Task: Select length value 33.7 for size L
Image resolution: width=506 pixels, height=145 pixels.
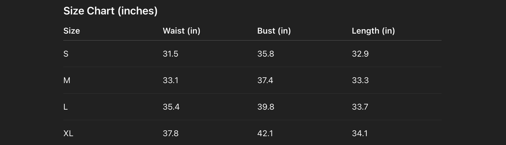Action: pyautogui.click(x=360, y=107)
